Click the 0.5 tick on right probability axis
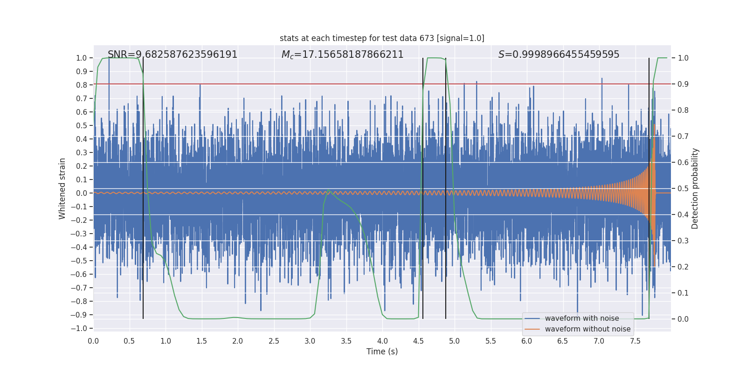Image resolution: width=746 pixels, height=373 pixels. pos(683,188)
